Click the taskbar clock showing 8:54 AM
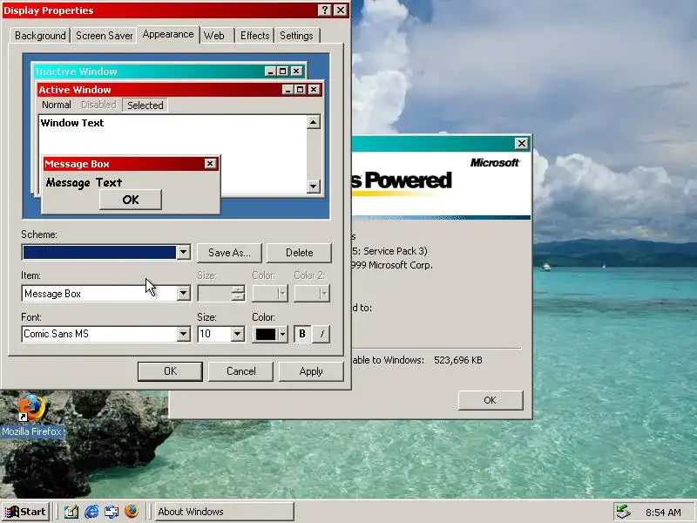Viewport: 697px width, 523px height. 663,513
